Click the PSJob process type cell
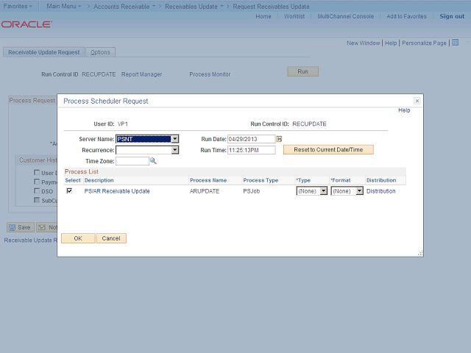 (252, 191)
